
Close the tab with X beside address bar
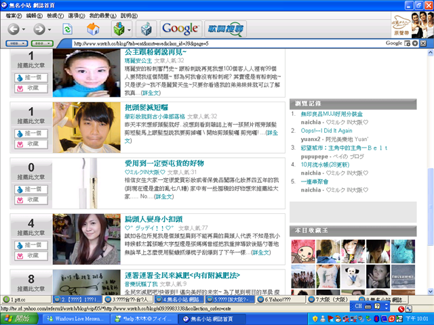click(x=423, y=43)
